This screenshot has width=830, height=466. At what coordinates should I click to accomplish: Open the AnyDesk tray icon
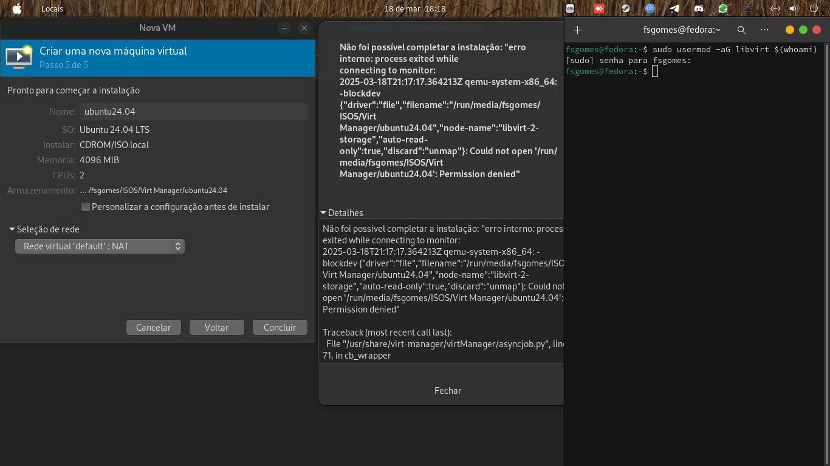[598, 8]
